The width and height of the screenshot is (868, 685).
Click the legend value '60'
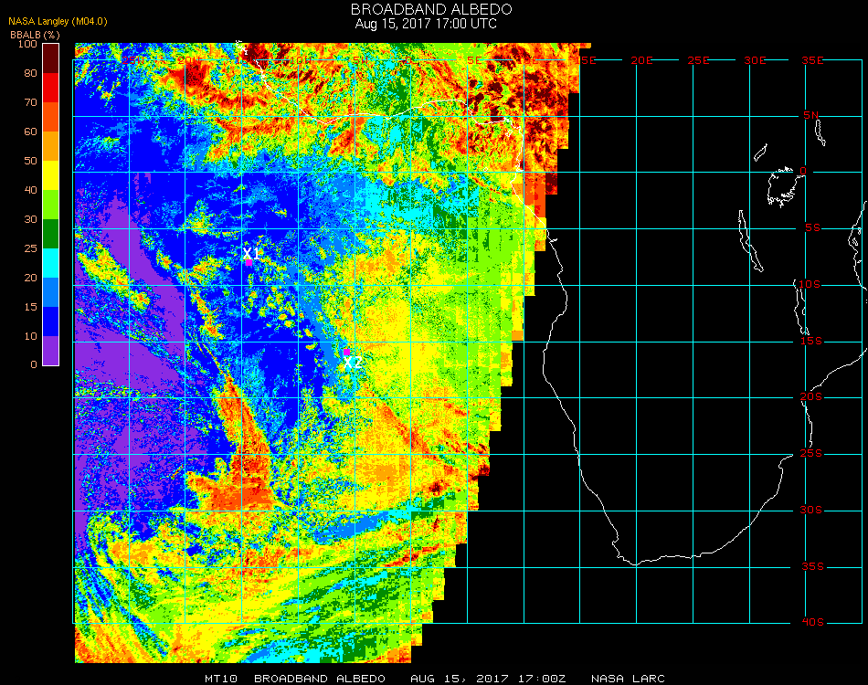tap(30, 132)
